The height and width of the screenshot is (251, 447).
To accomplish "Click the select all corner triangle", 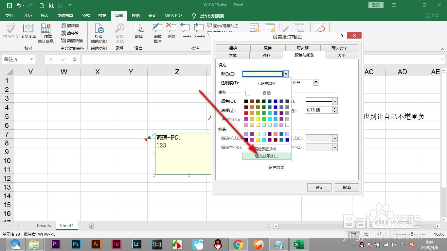I will click(x=9, y=72).
